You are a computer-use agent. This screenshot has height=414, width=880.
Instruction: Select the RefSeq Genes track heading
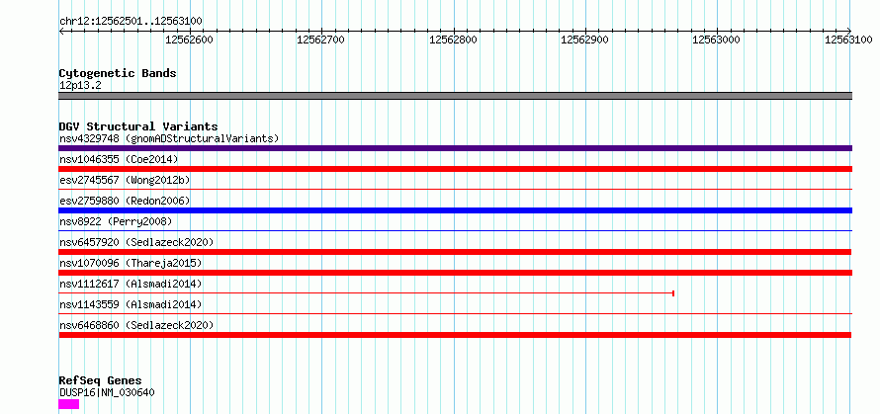pos(100,381)
